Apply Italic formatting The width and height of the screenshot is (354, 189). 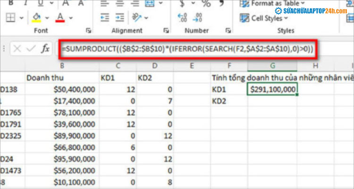(x=25, y=3)
